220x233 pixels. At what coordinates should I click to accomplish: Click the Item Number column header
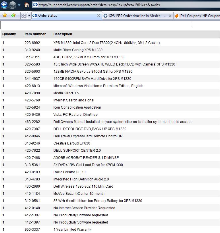pos(35,34)
